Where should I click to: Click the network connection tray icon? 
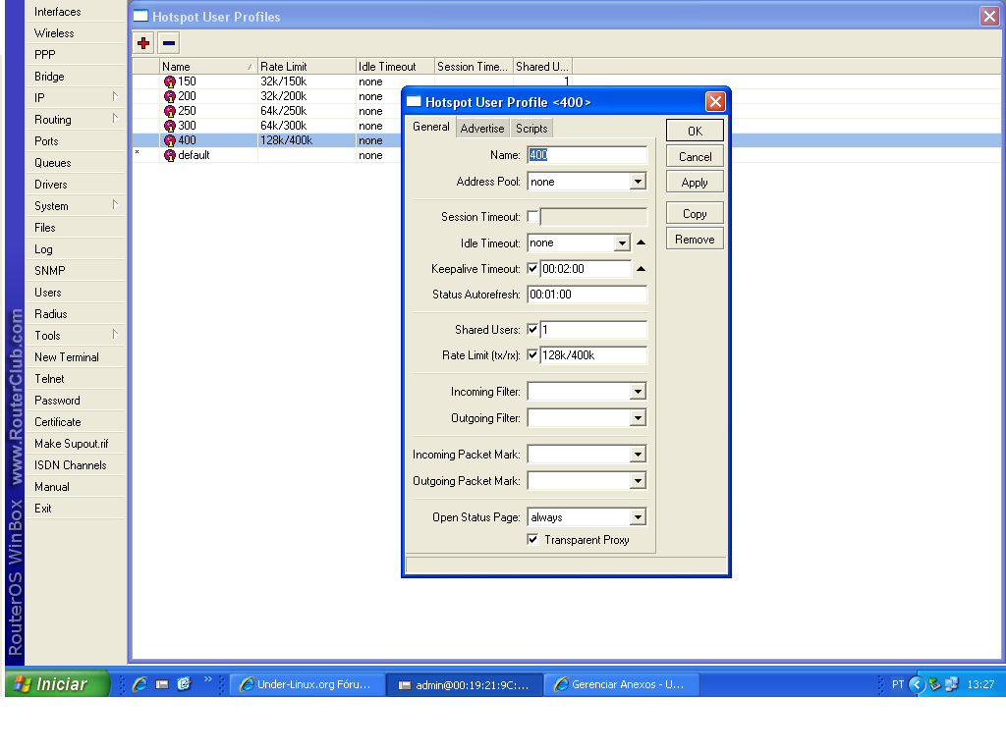pyautogui.click(x=951, y=684)
